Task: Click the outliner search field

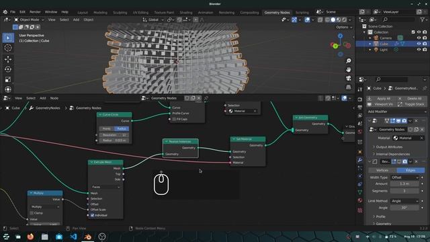Action: click(x=398, y=19)
